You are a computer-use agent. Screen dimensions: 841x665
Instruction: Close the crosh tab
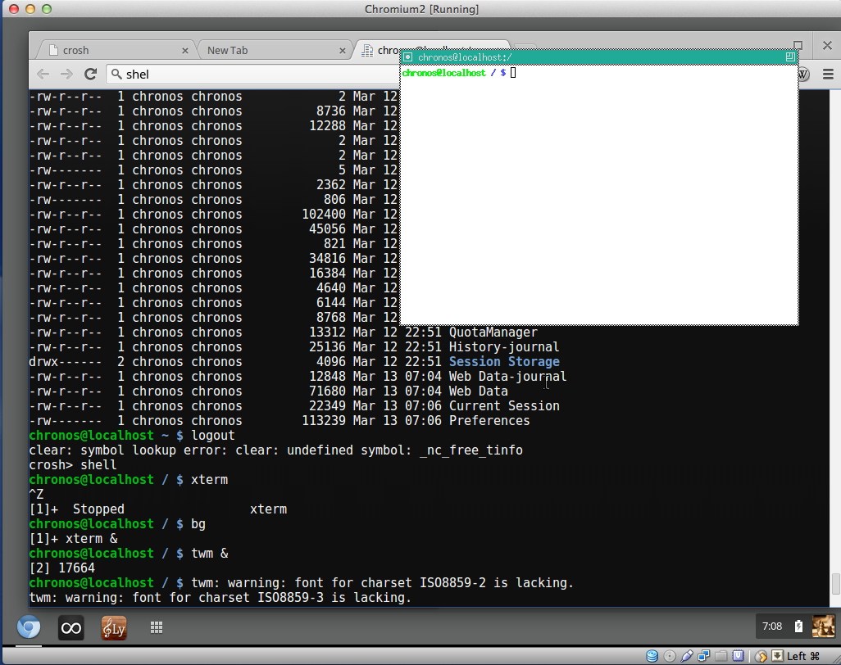[185, 51]
